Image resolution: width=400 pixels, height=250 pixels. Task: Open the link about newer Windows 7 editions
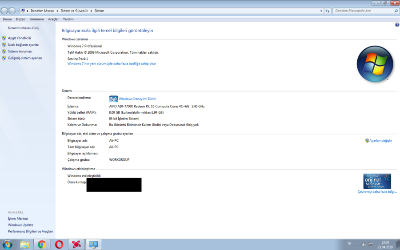(x=112, y=63)
